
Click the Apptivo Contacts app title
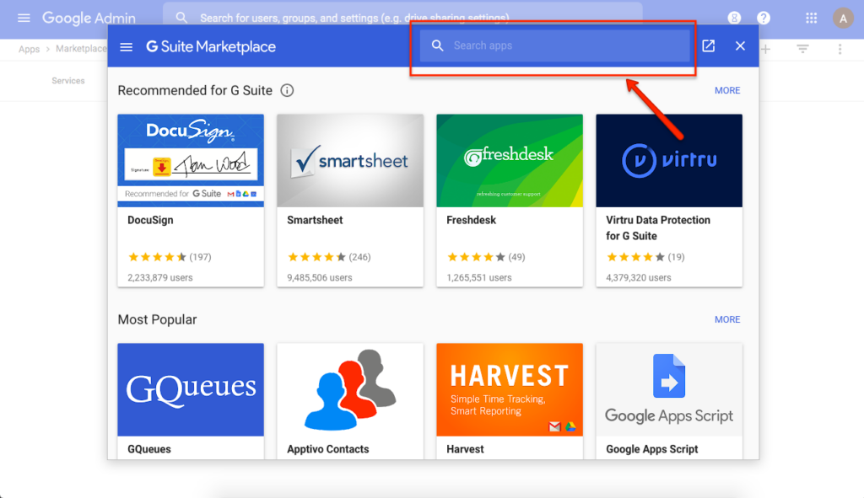click(328, 449)
